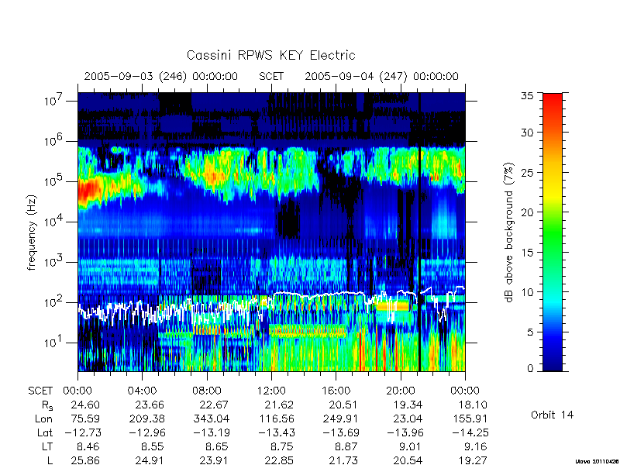Click the L value 25.86
Screen dimensions: 620x465
(85, 460)
